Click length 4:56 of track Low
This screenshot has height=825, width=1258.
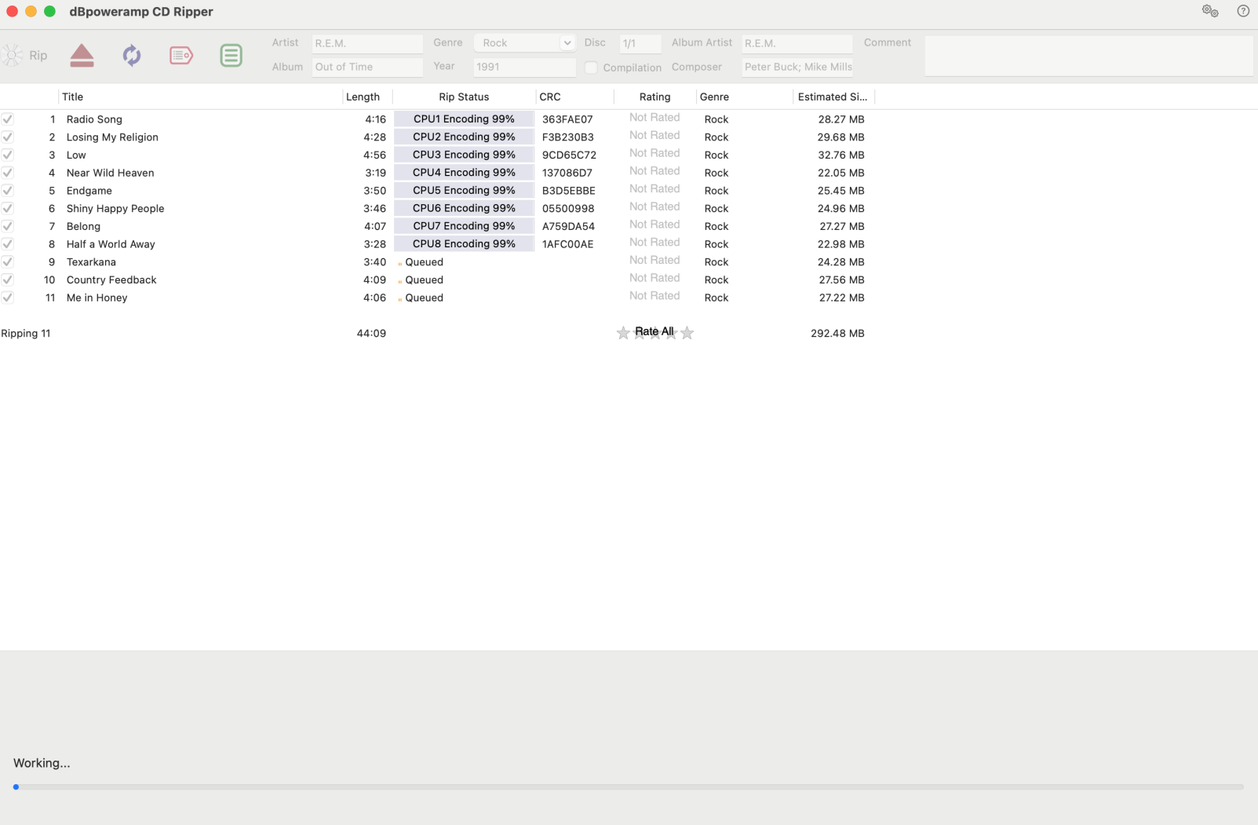pyautogui.click(x=374, y=155)
